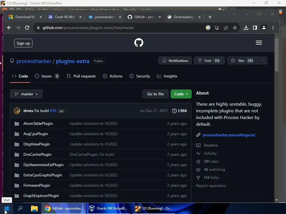Open a new browser tab

point(210,17)
